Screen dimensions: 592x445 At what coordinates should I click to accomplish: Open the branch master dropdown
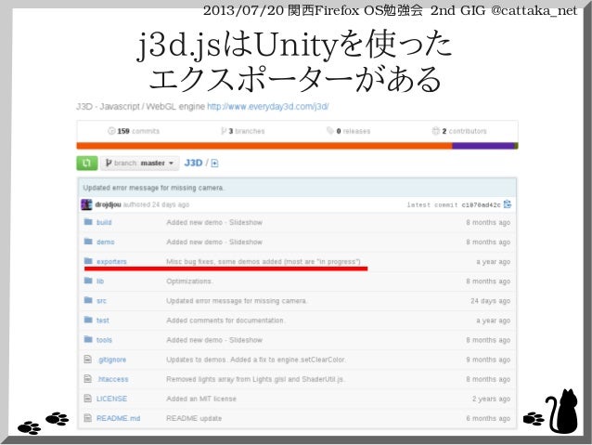coord(139,163)
